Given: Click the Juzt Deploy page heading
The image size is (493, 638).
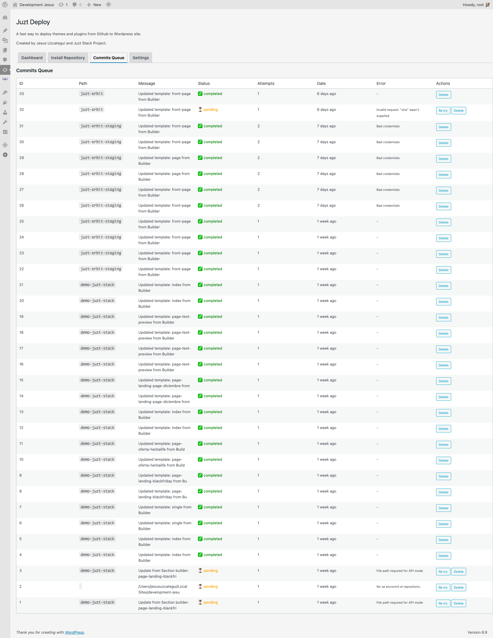Looking at the screenshot, I should tap(33, 22).
